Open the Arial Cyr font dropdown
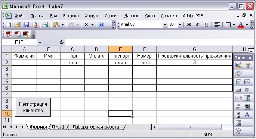Viewport: 256px width, 139px height. coord(165,25)
